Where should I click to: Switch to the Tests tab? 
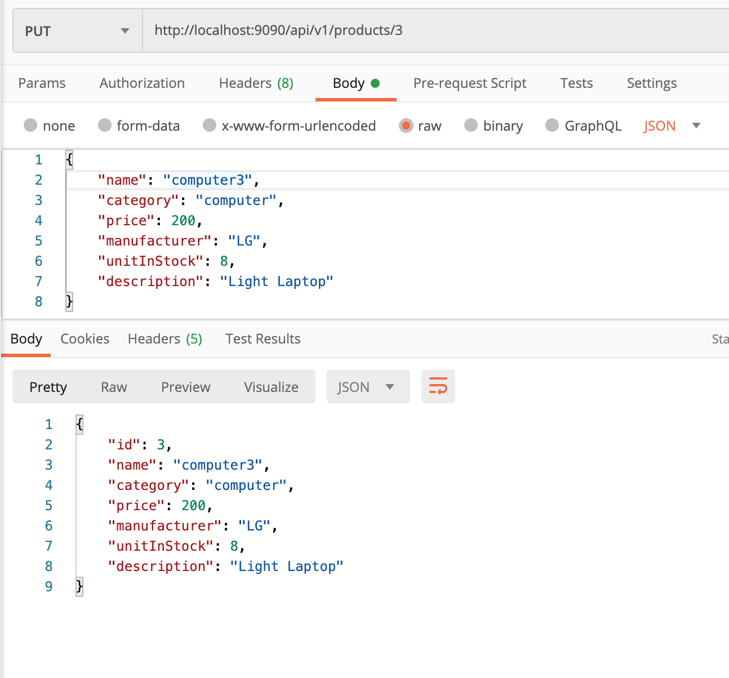pyautogui.click(x=576, y=83)
